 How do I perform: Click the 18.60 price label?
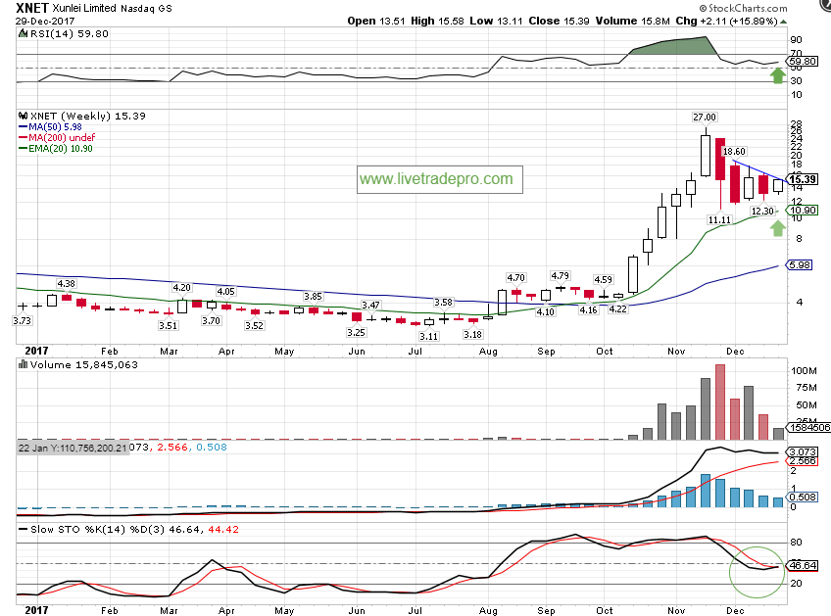click(x=734, y=152)
